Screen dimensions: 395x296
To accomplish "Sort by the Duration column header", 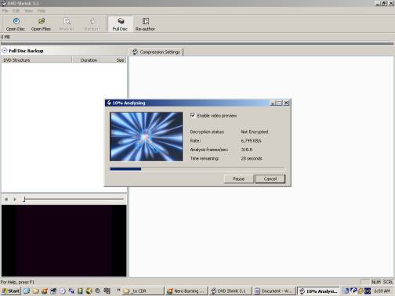I will pyautogui.click(x=89, y=60).
